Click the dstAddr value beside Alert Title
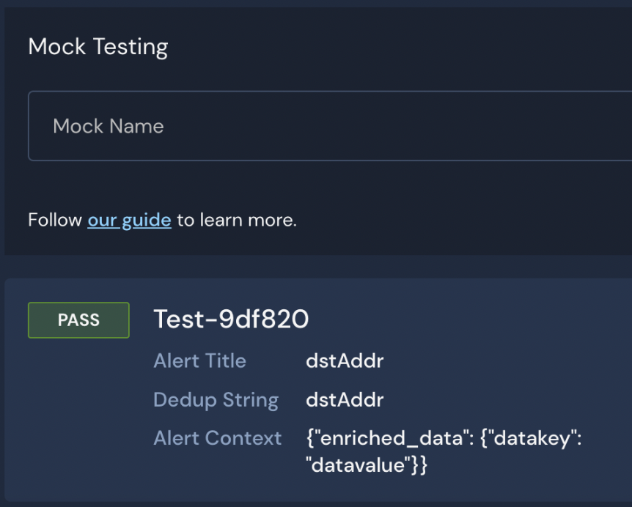 [x=345, y=360]
